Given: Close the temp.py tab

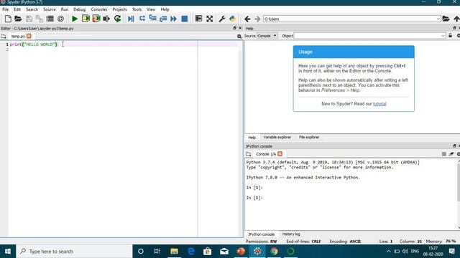Looking at the screenshot, I should [29, 36].
